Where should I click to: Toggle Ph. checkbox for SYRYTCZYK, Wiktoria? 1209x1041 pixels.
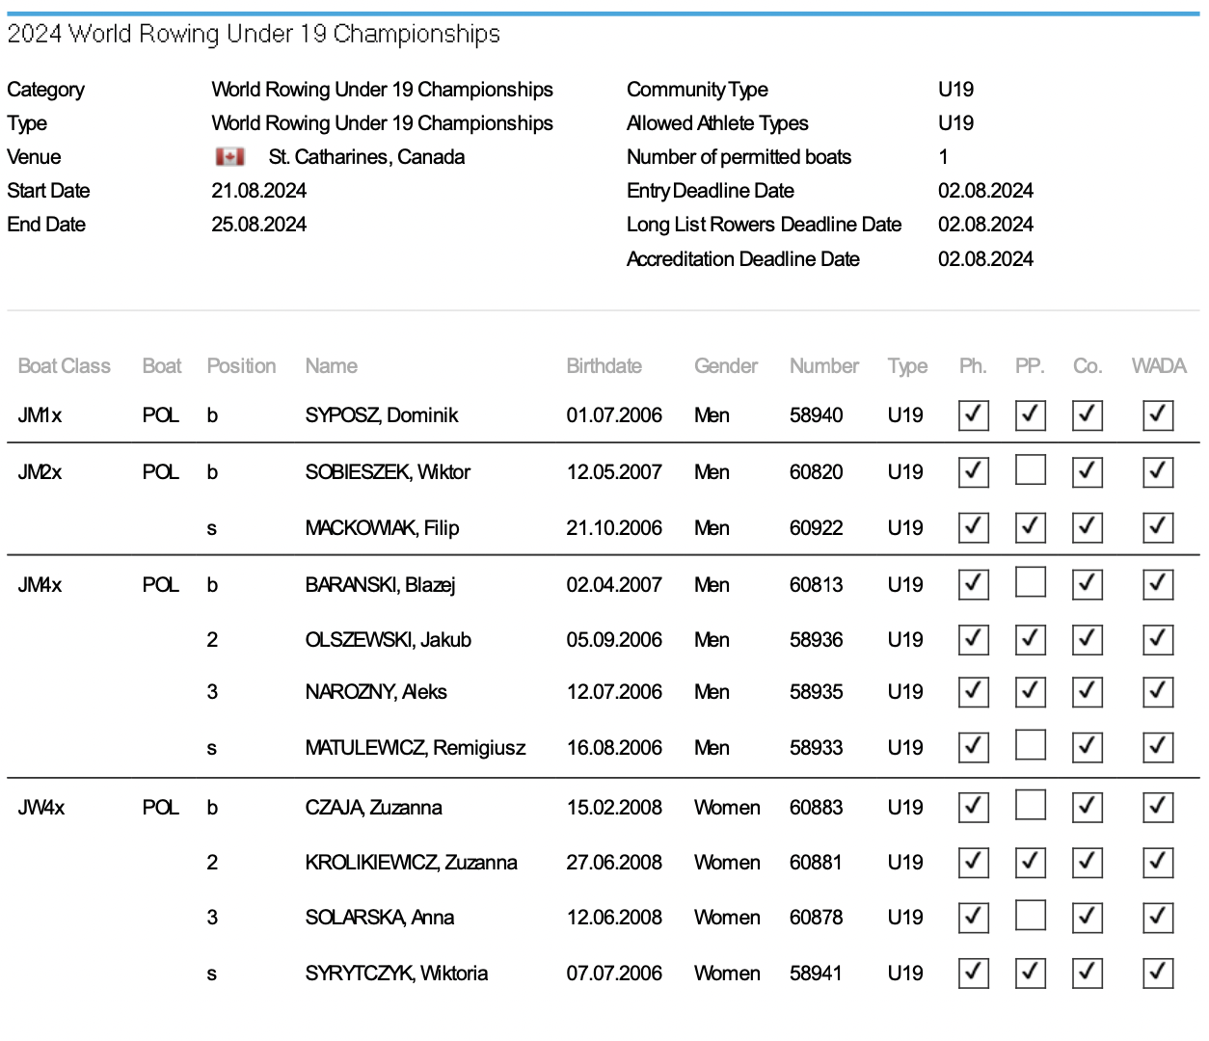click(x=974, y=973)
